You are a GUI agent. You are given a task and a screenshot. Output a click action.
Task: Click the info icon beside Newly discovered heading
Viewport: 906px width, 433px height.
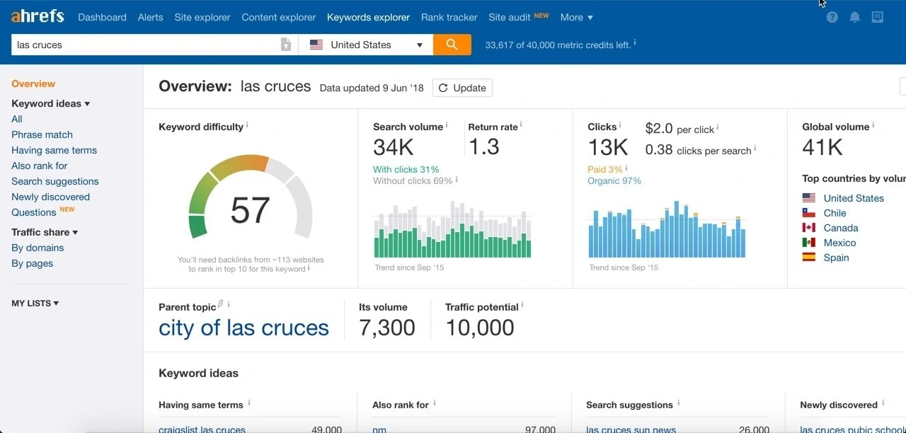click(883, 403)
